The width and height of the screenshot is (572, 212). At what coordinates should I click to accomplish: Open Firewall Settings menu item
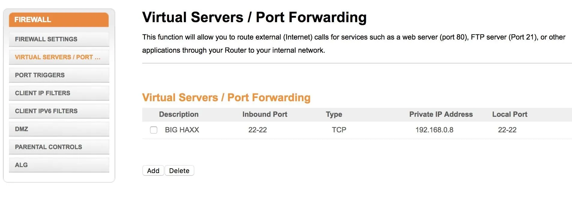(x=59, y=39)
